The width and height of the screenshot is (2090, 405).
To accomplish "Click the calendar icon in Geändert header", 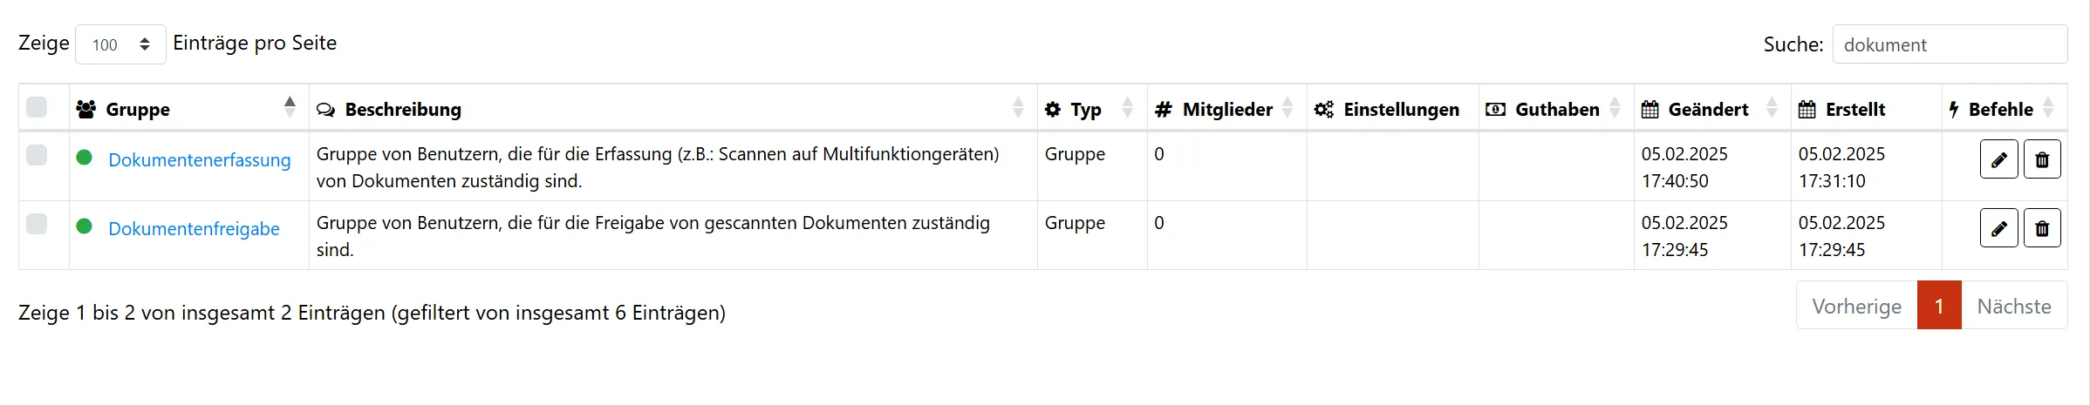I will 1649,110.
